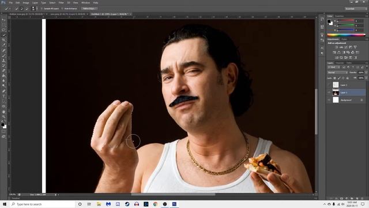Select the Dodge tool
This screenshot has width=369, height=208.
pyautogui.click(x=3, y=86)
